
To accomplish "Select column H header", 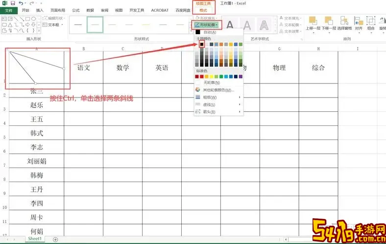I will pos(318,49).
